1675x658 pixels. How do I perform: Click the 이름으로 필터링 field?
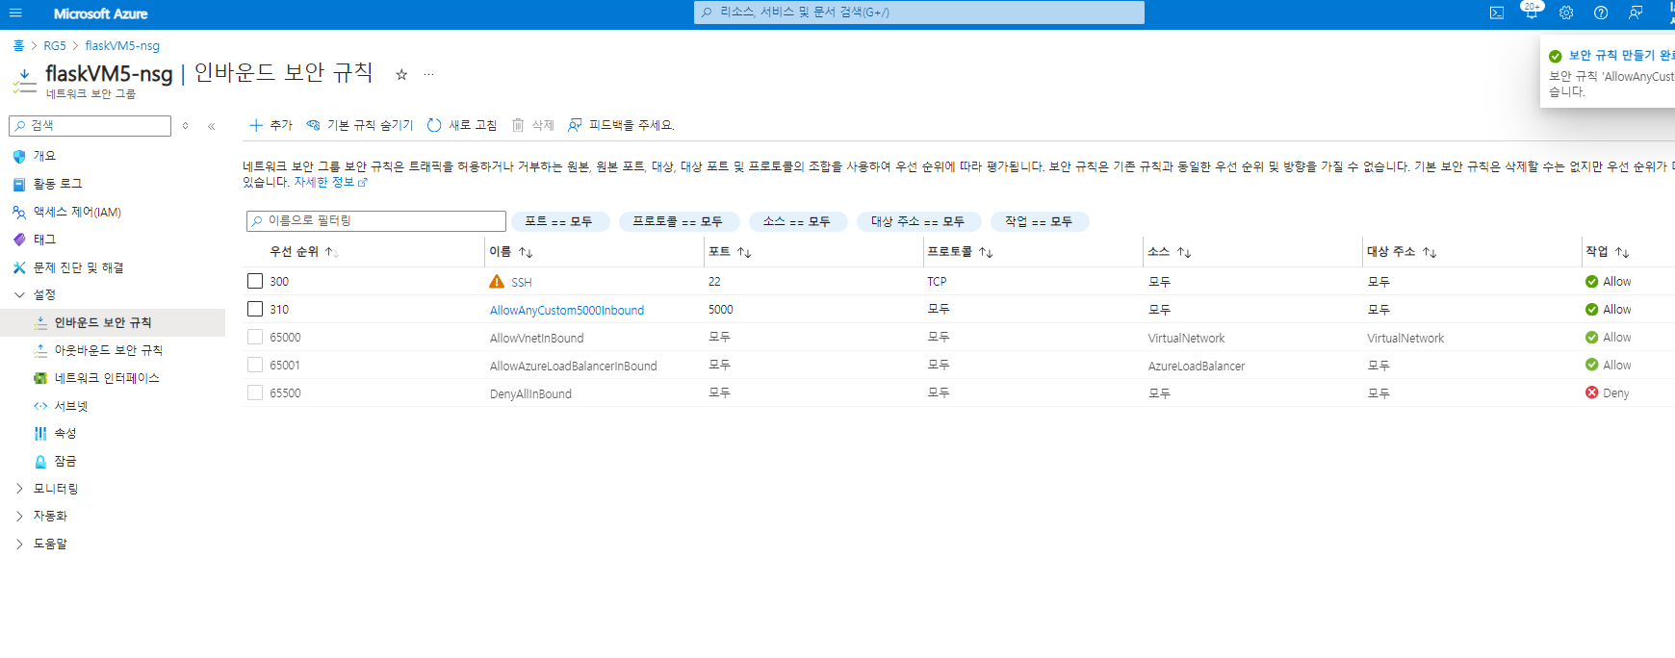376,221
